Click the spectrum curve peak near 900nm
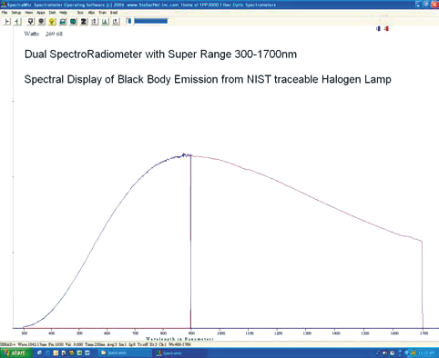Image resolution: width=439 pixels, height=358 pixels. (x=184, y=155)
